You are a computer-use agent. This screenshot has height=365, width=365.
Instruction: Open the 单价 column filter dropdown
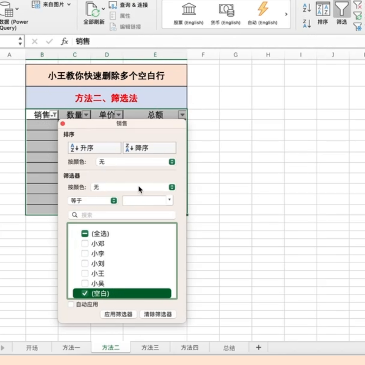119,115
